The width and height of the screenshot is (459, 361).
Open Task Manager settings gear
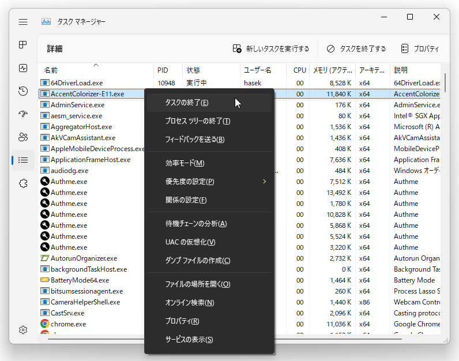(23, 330)
